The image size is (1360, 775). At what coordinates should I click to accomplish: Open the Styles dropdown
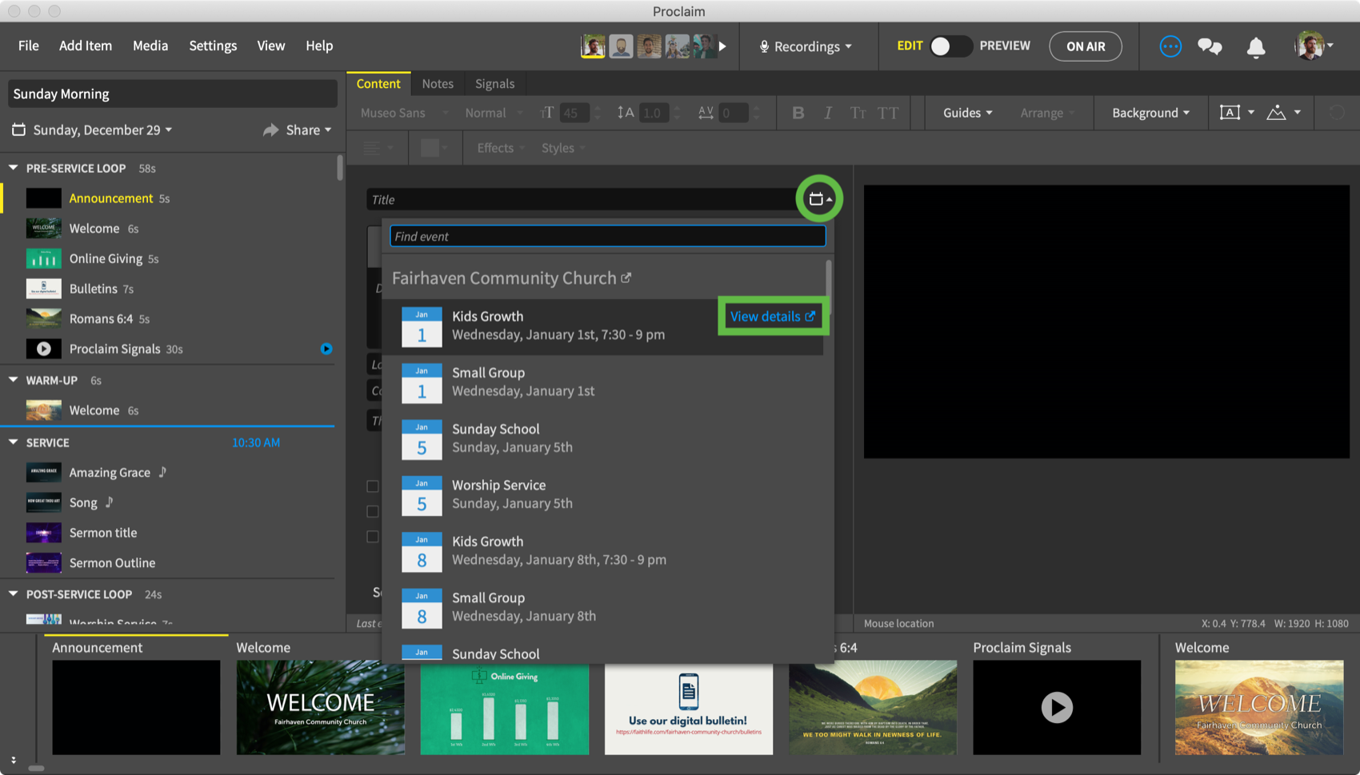point(563,148)
